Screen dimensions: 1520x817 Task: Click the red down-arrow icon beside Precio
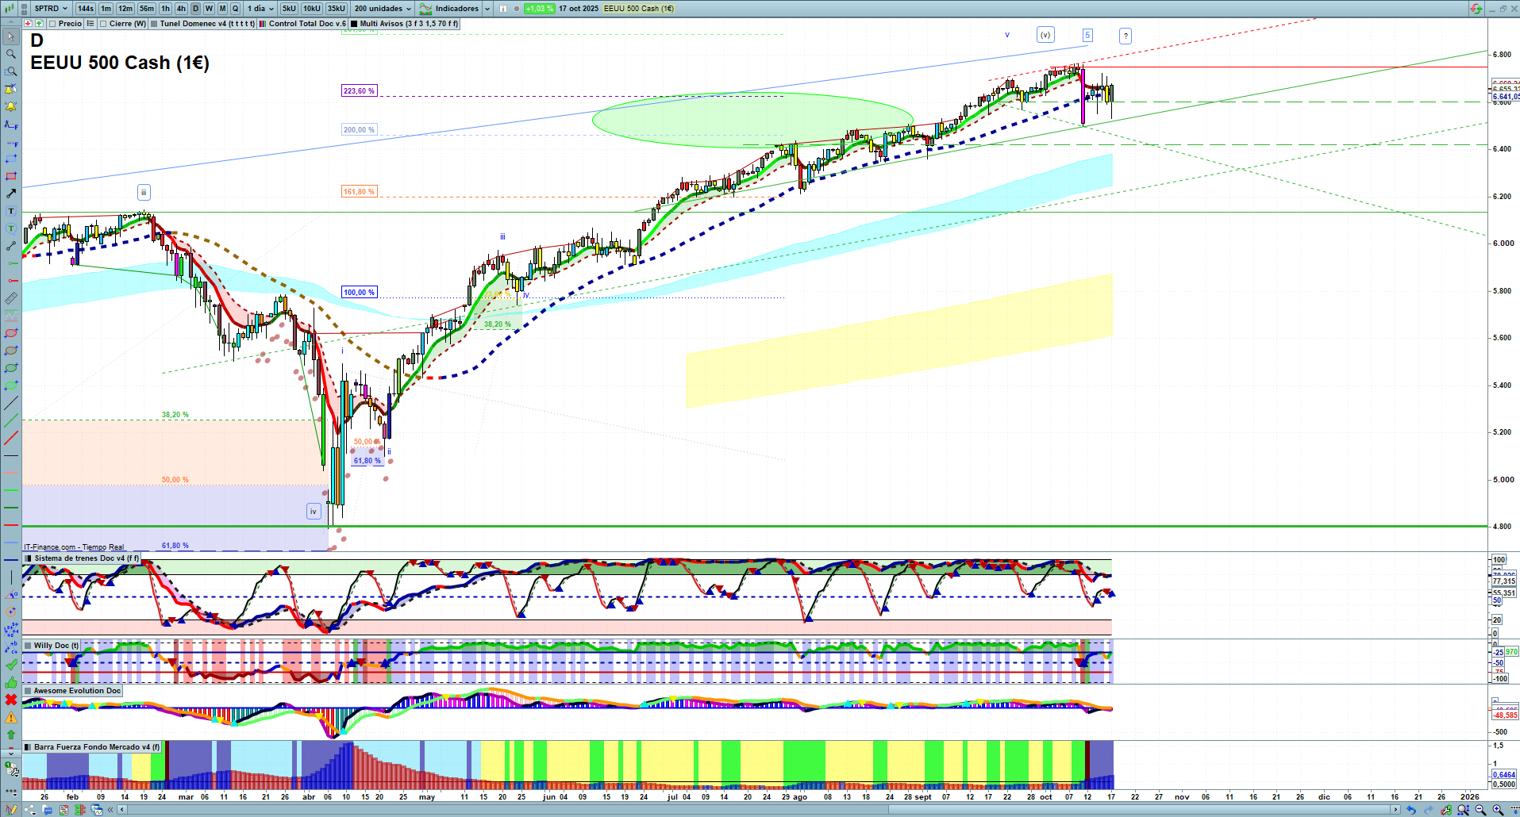coord(28,24)
